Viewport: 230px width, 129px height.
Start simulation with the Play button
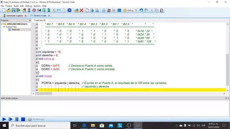(x=4, y=119)
